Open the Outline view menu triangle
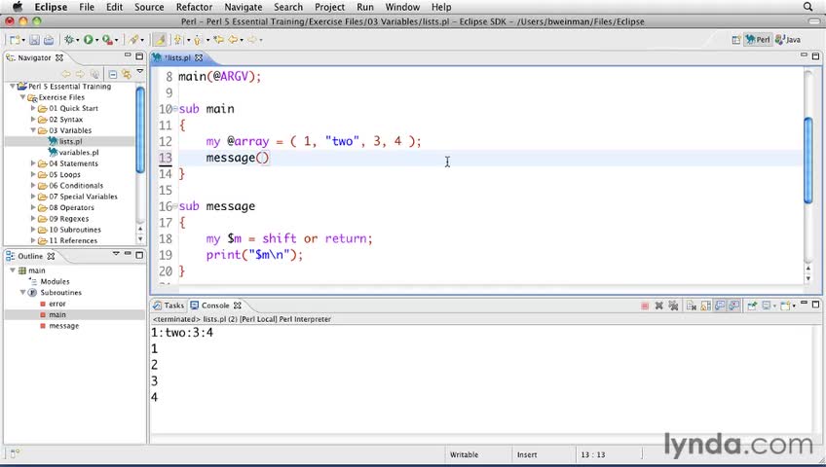 pyautogui.click(x=116, y=254)
